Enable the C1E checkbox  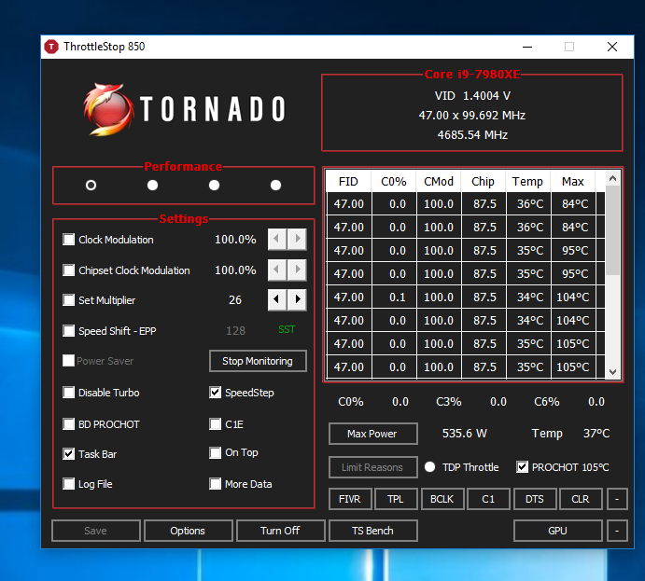(215, 424)
